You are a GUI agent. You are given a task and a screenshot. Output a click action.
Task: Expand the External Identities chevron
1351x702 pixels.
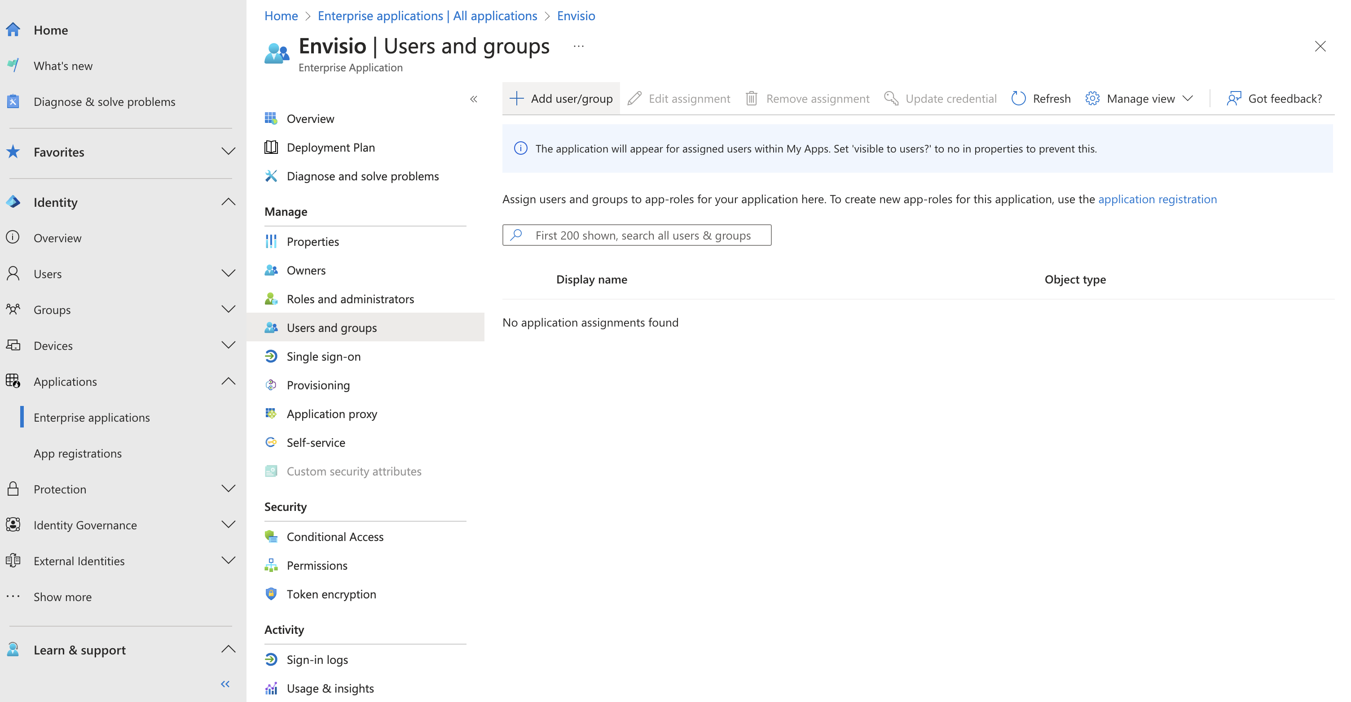tap(228, 561)
